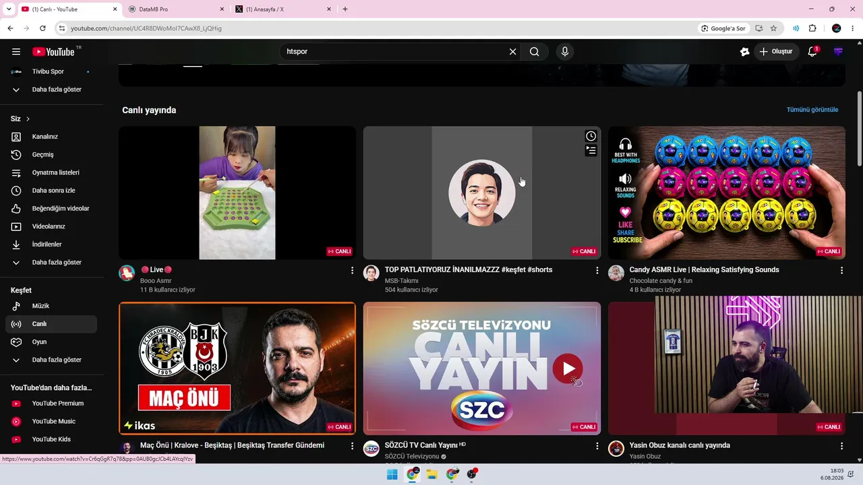
Task: Open the YouTube guide hamburger menu
Action: (x=16, y=52)
